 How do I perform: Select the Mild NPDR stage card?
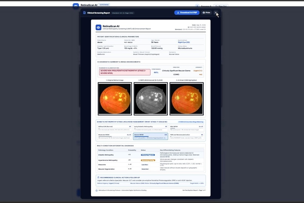coord(186,128)
